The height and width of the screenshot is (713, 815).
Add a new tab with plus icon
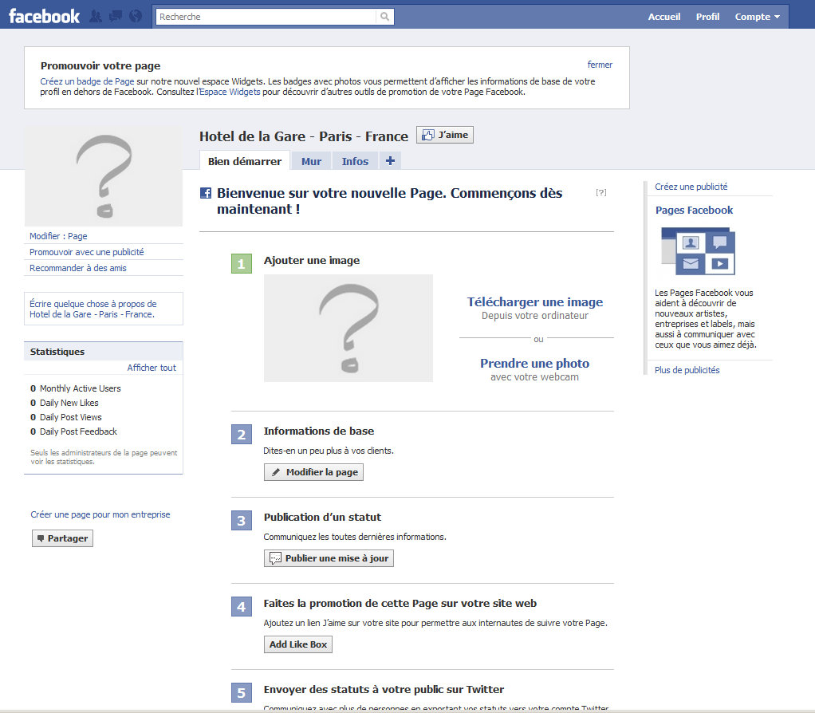pyautogui.click(x=390, y=161)
